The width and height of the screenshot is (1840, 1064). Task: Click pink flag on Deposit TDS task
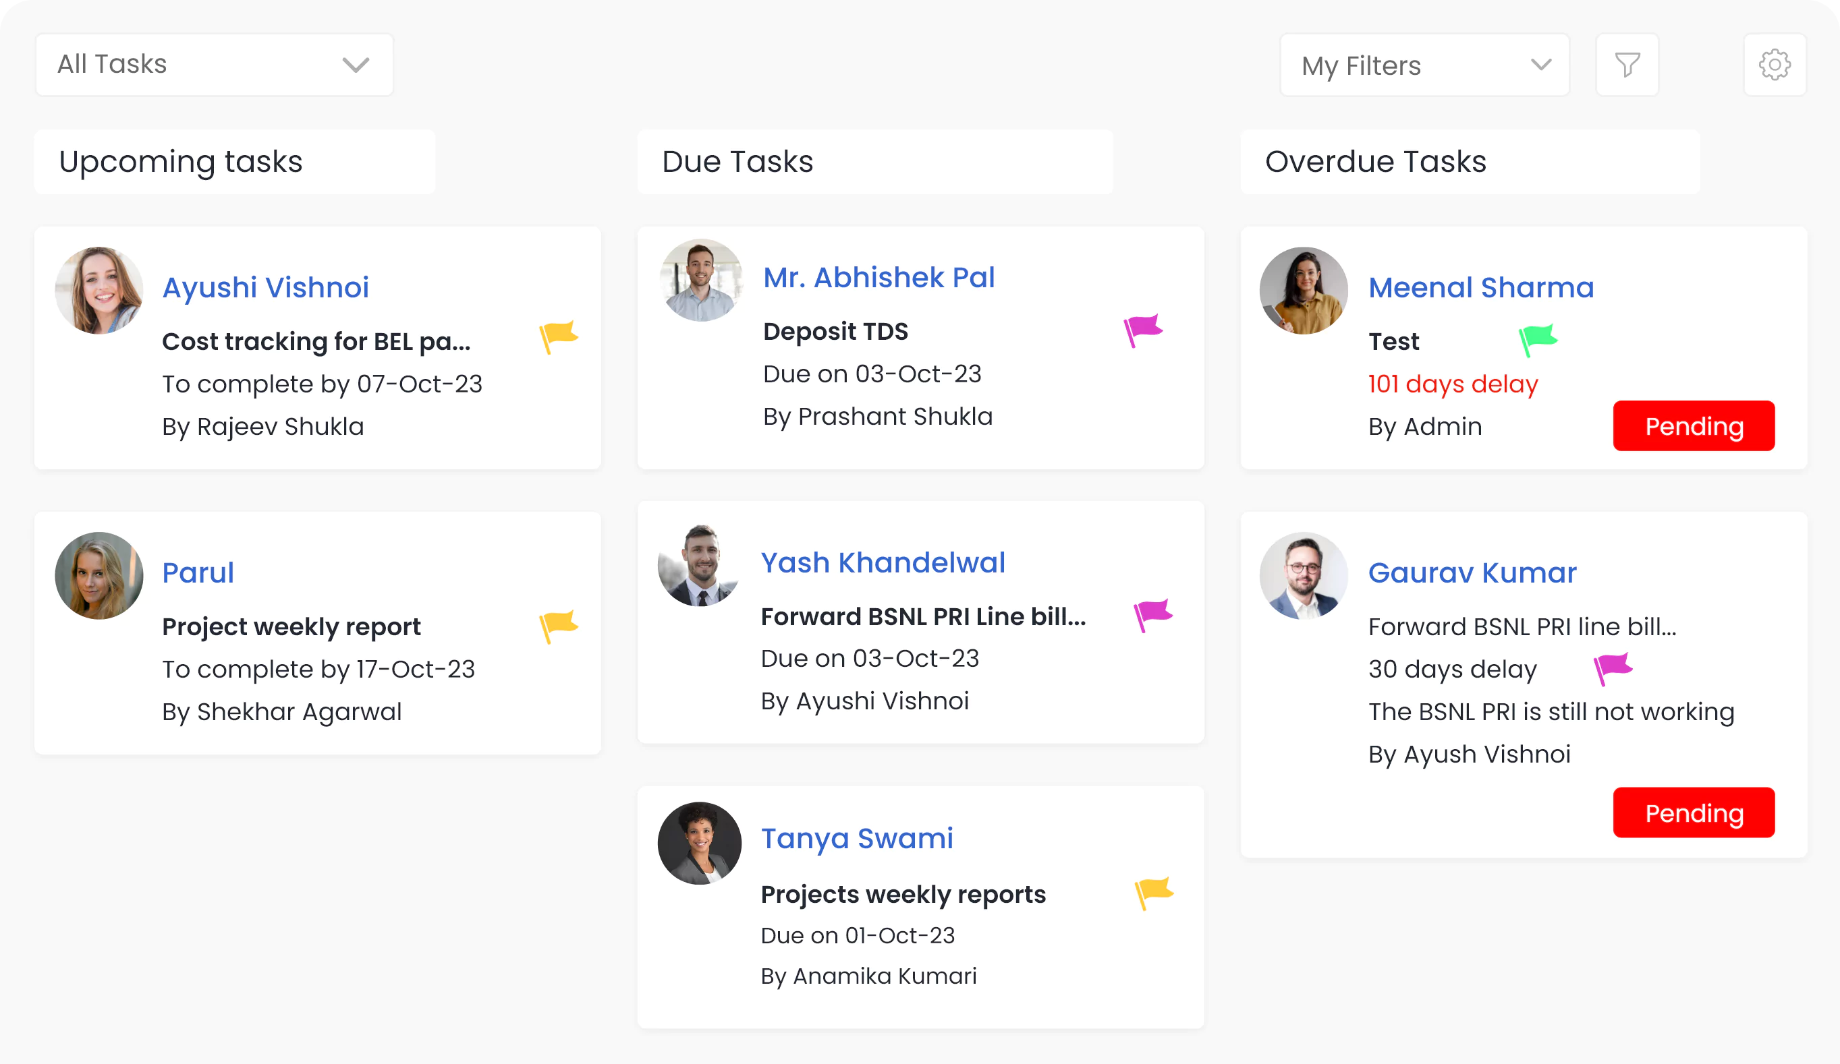[x=1143, y=330]
